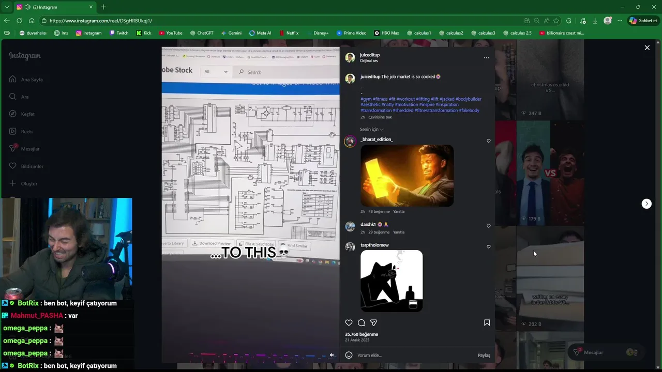Open a new browser tab with plus

(x=103, y=7)
